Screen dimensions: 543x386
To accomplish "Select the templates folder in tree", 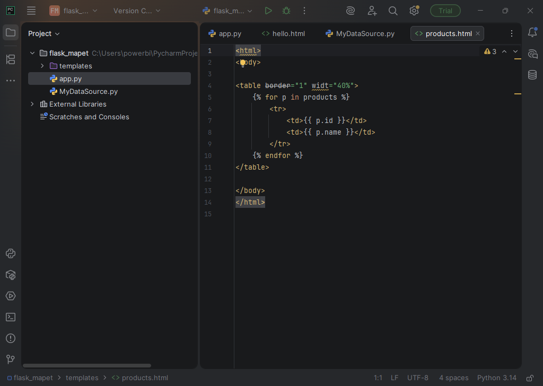I will click(x=75, y=66).
